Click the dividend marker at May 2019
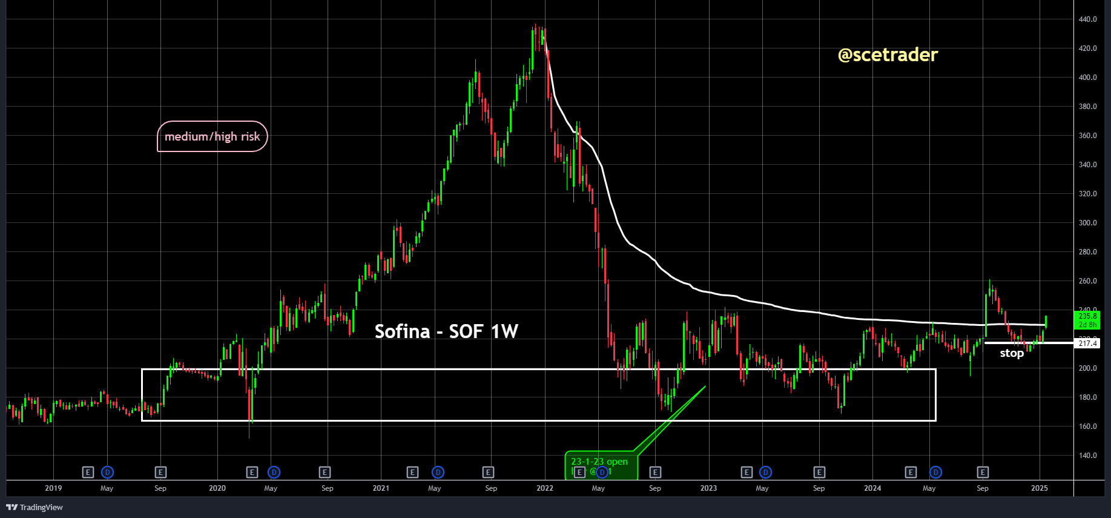The height and width of the screenshot is (518, 1111). point(107,472)
